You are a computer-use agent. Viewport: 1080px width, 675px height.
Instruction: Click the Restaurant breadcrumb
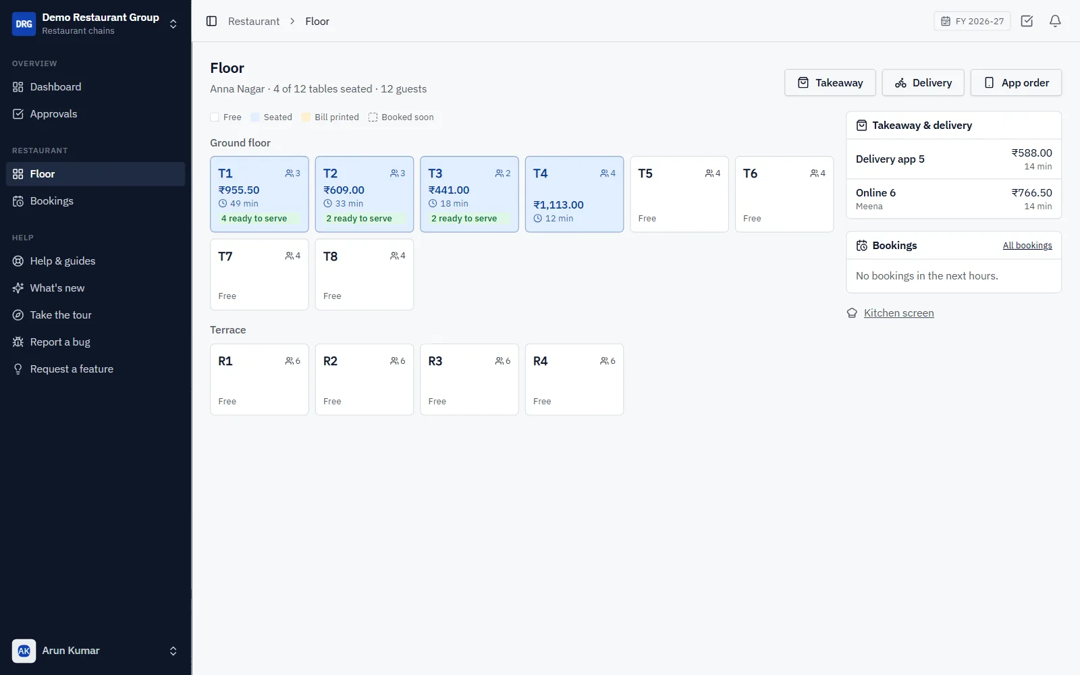pos(254,21)
